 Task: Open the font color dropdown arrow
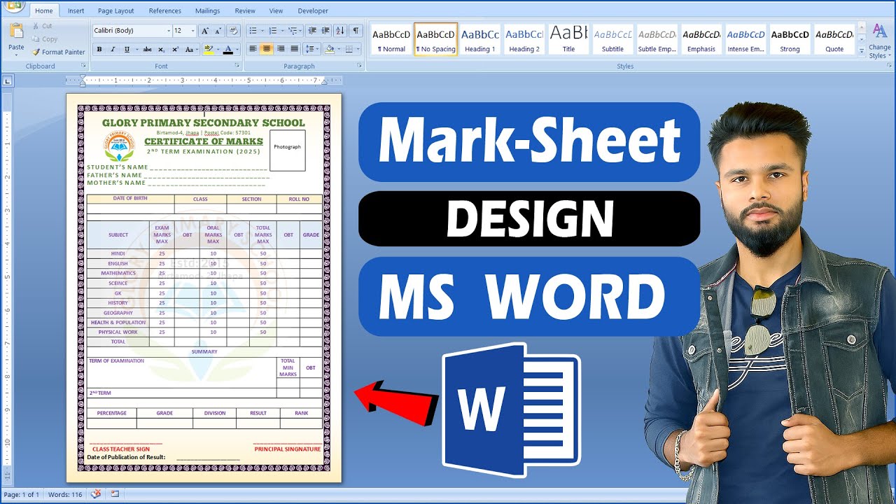(x=237, y=49)
